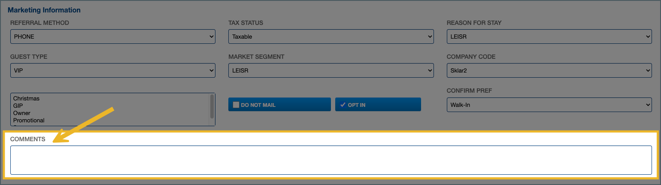Open the Market Segment dropdown

pyautogui.click(x=330, y=70)
